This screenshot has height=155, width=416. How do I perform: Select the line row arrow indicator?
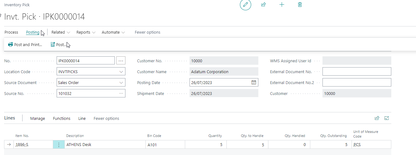tap(9, 145)
